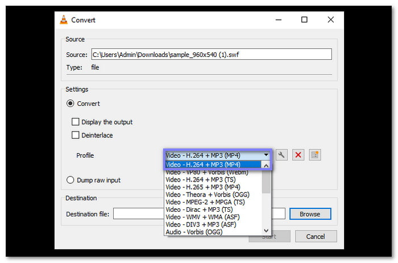Select Video - DIV3 + MP3 (ASF)
The image size is (398, 263).
point(213,225)
